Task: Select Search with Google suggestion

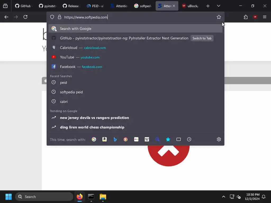Action: click(135, 29)
